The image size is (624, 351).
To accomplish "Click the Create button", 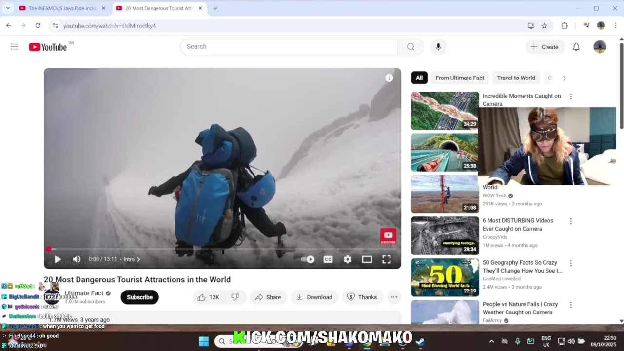I will click(544, 47).
